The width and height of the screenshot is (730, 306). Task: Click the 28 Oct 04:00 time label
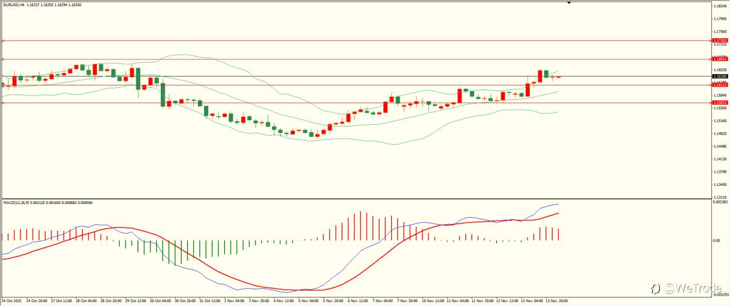(x=86, y=300)
